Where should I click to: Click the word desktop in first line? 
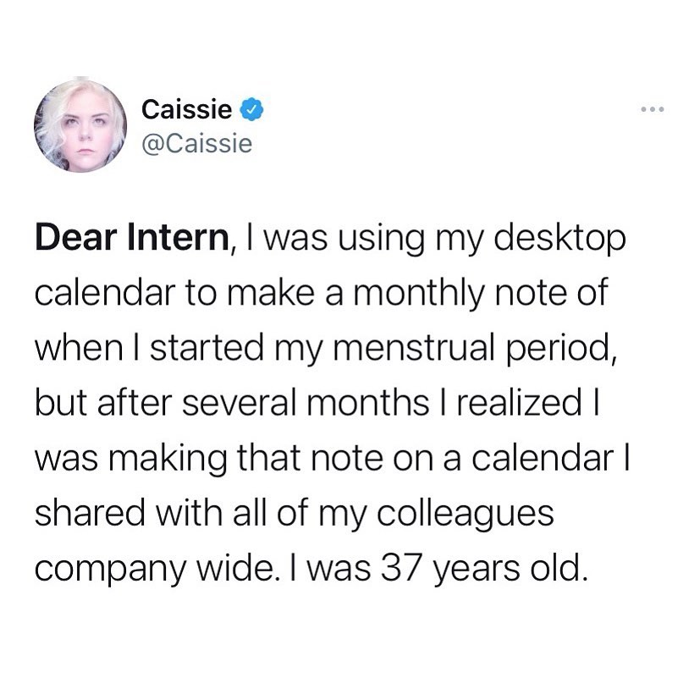click(559, 239)
